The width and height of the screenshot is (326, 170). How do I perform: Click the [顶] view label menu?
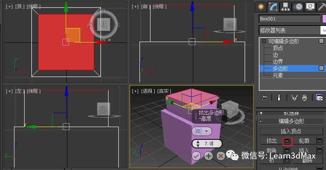[20, 6]
